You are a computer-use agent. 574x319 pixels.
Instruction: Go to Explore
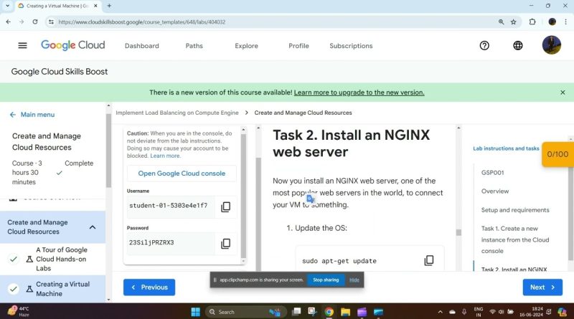(x=246, y=46)
